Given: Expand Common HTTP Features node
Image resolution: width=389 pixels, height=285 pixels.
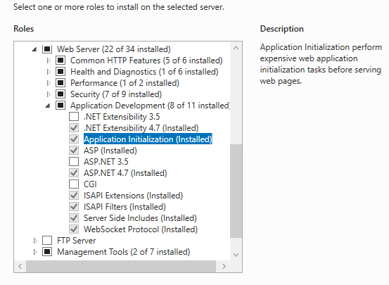Looking at the screenshot, I should pyautogui.click(x=49, y=61).
